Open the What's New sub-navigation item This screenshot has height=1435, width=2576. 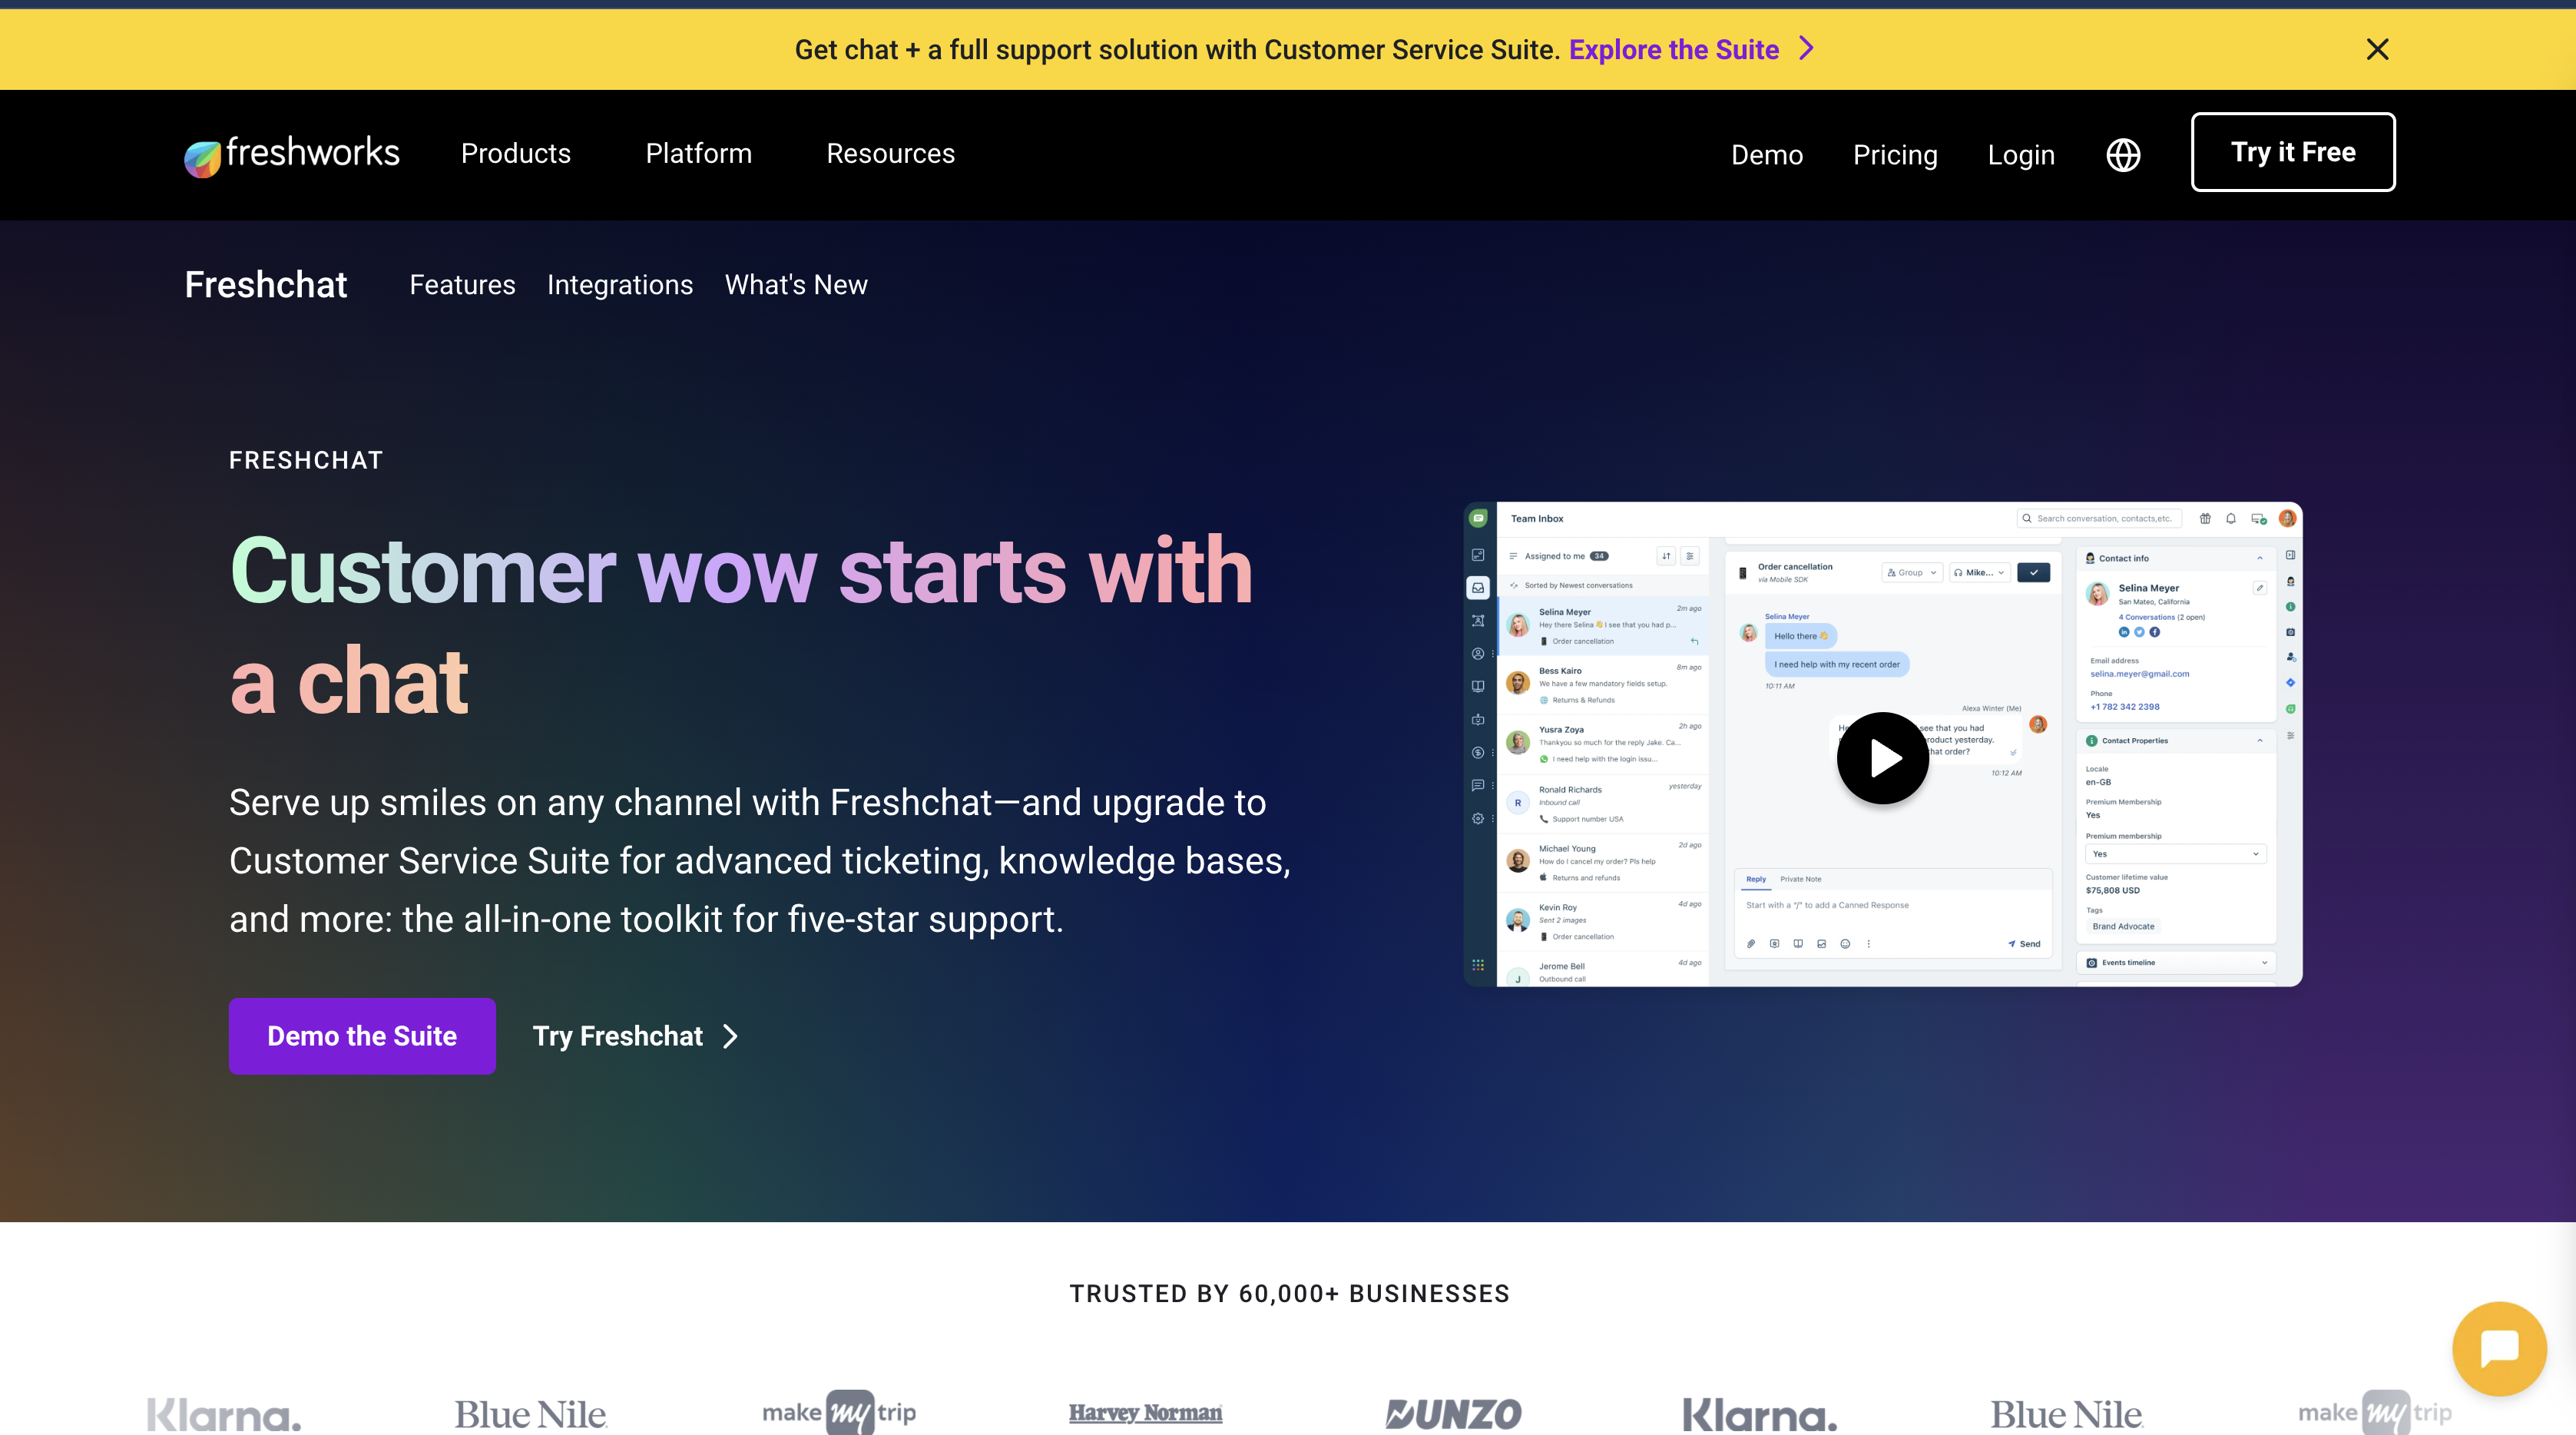[x=796, y=285]
